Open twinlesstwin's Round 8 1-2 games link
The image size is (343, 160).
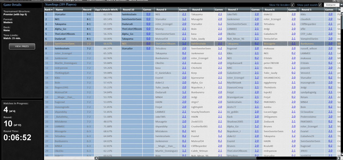click(220, 48)
